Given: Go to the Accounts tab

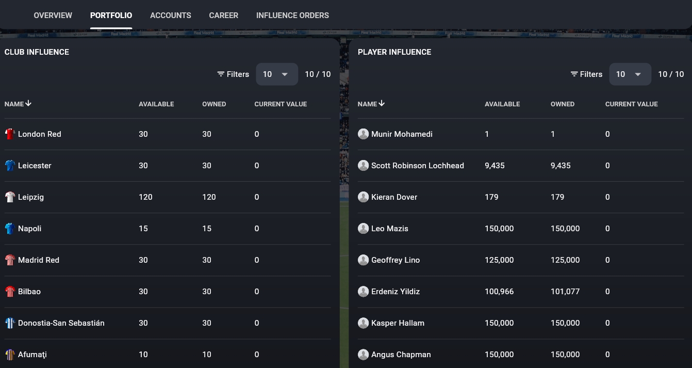Looking at the screenshot, I should click(x=171, y=15).
